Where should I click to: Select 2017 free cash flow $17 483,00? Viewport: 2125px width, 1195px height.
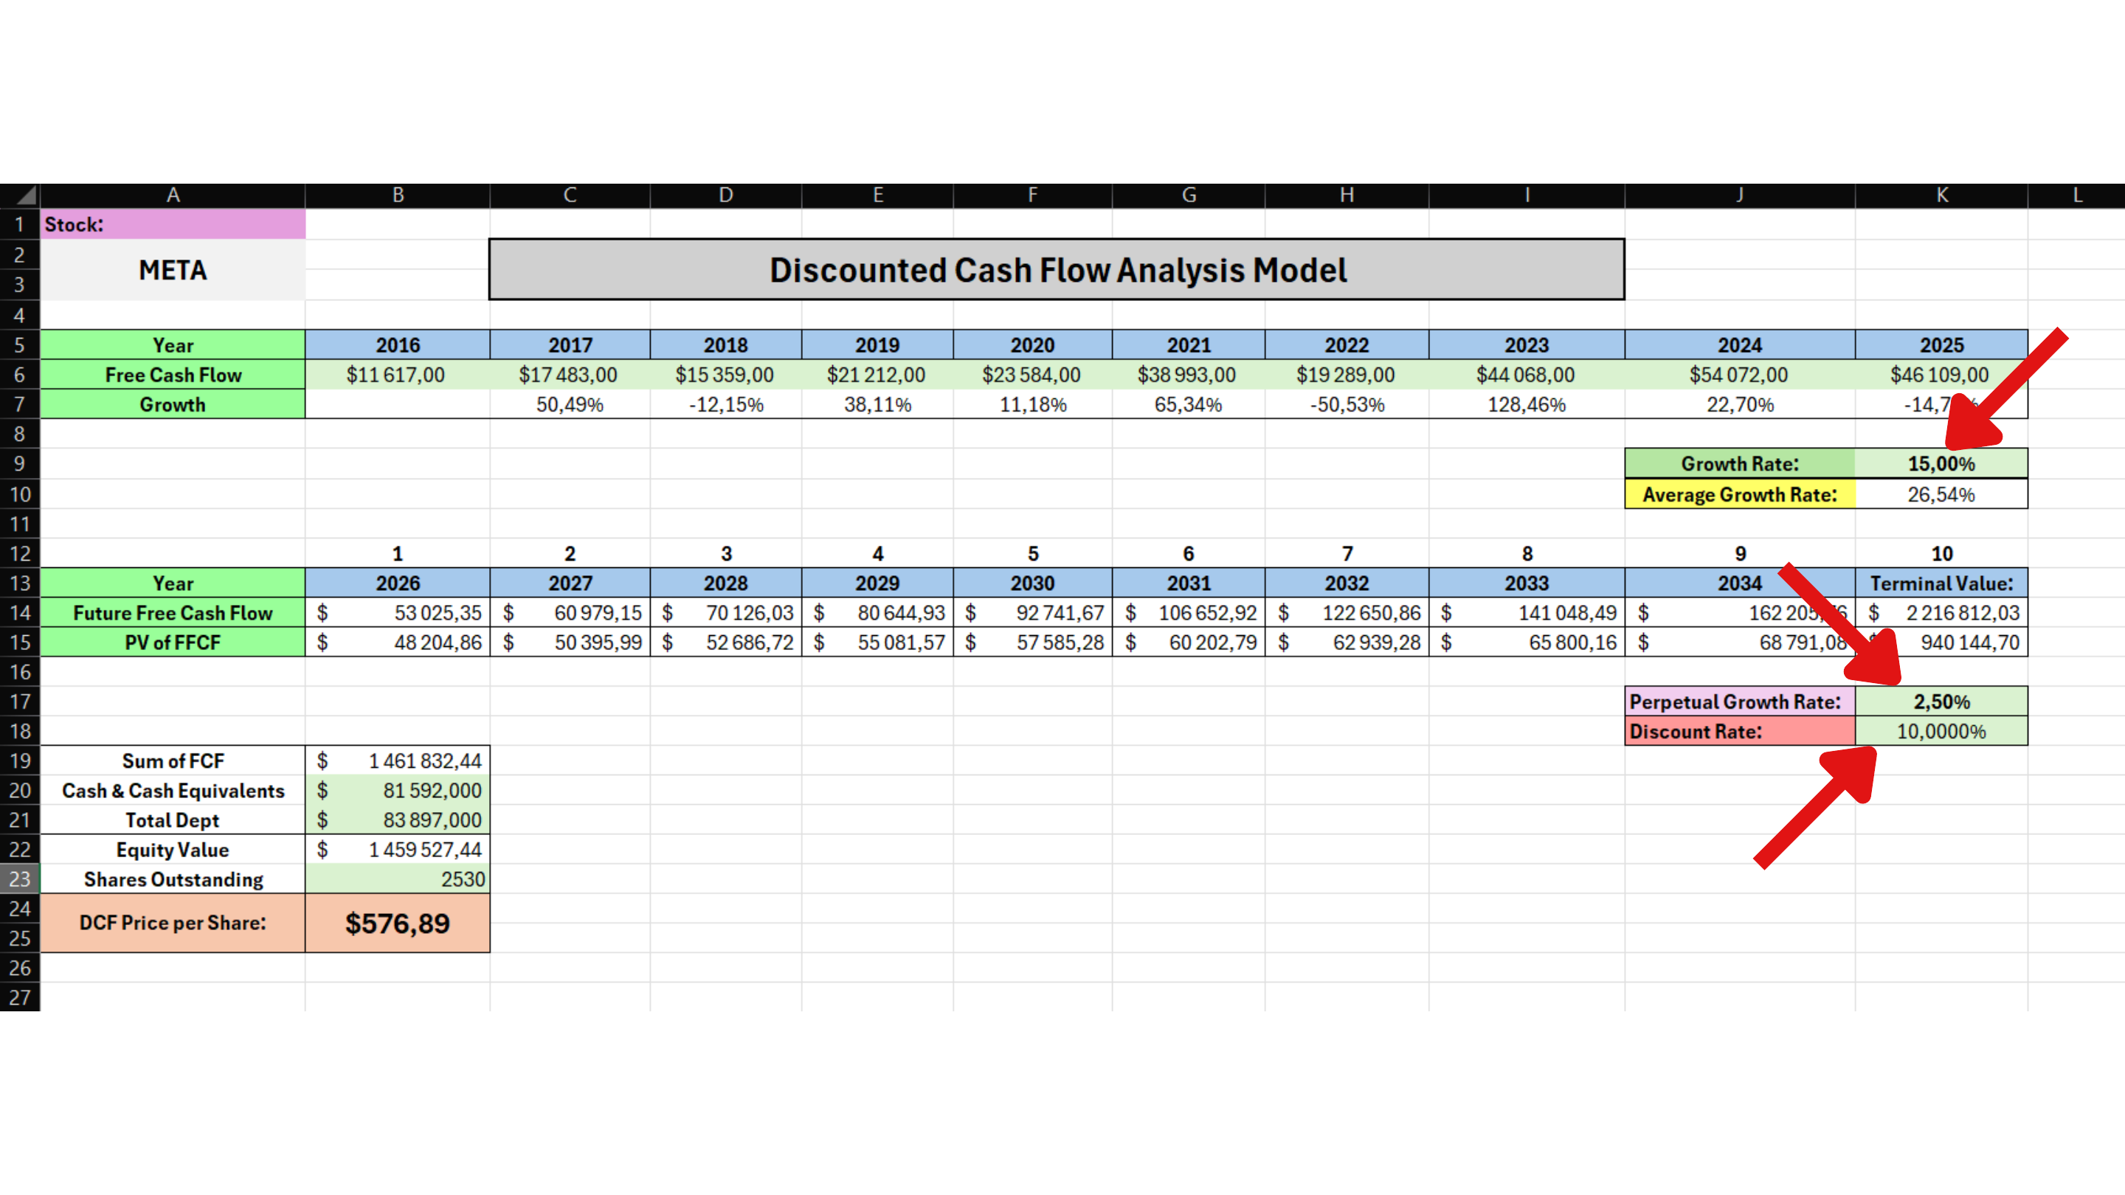(x=570, y=375)
